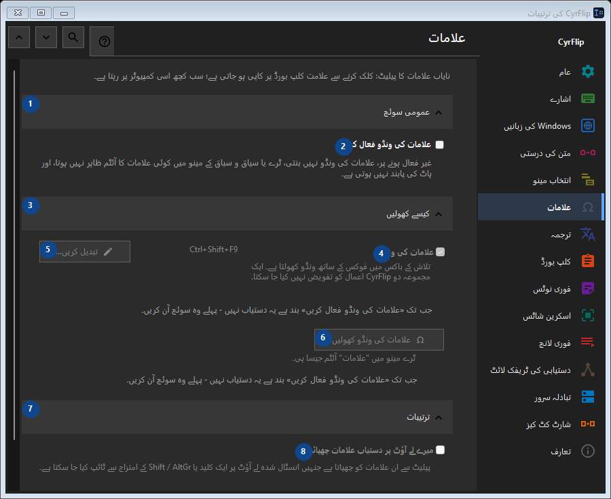Toggle میرے لے آؤٹ پر دستیاب علامات چھپائیں checkbox

tap(440, 450)
